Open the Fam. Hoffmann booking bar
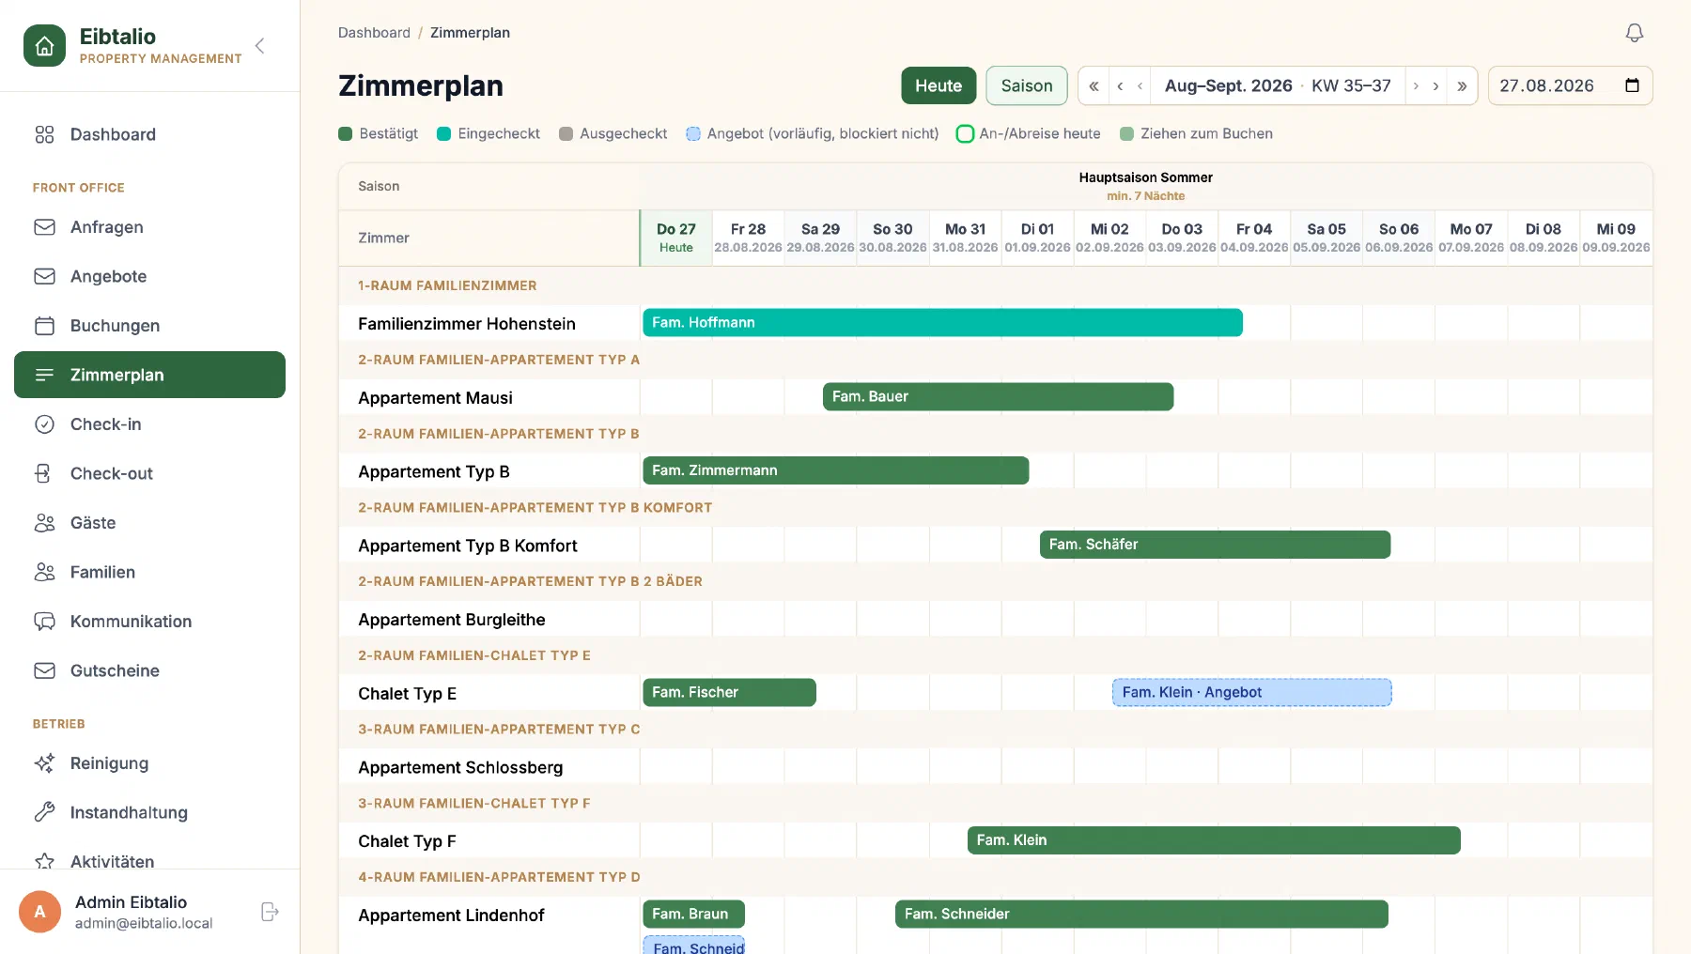 942,322
